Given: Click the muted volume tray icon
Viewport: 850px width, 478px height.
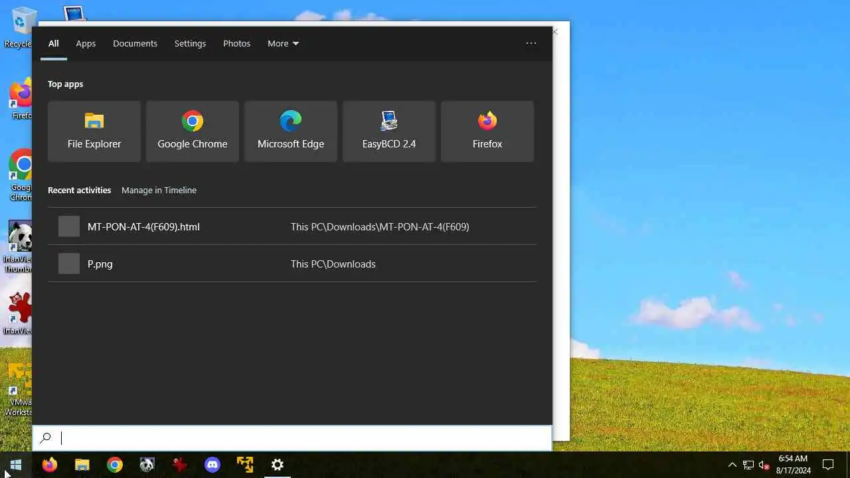Looking at the screenshot, I should [x=764, y=465].
